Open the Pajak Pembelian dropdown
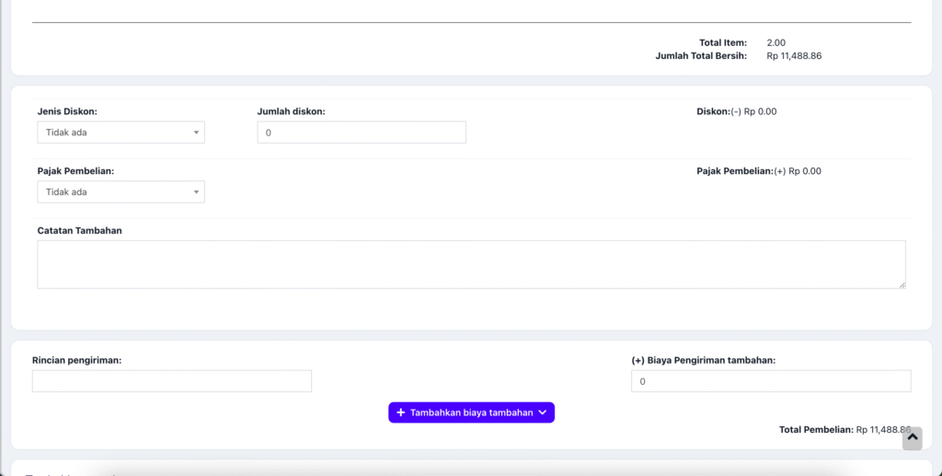 (121, 192)
